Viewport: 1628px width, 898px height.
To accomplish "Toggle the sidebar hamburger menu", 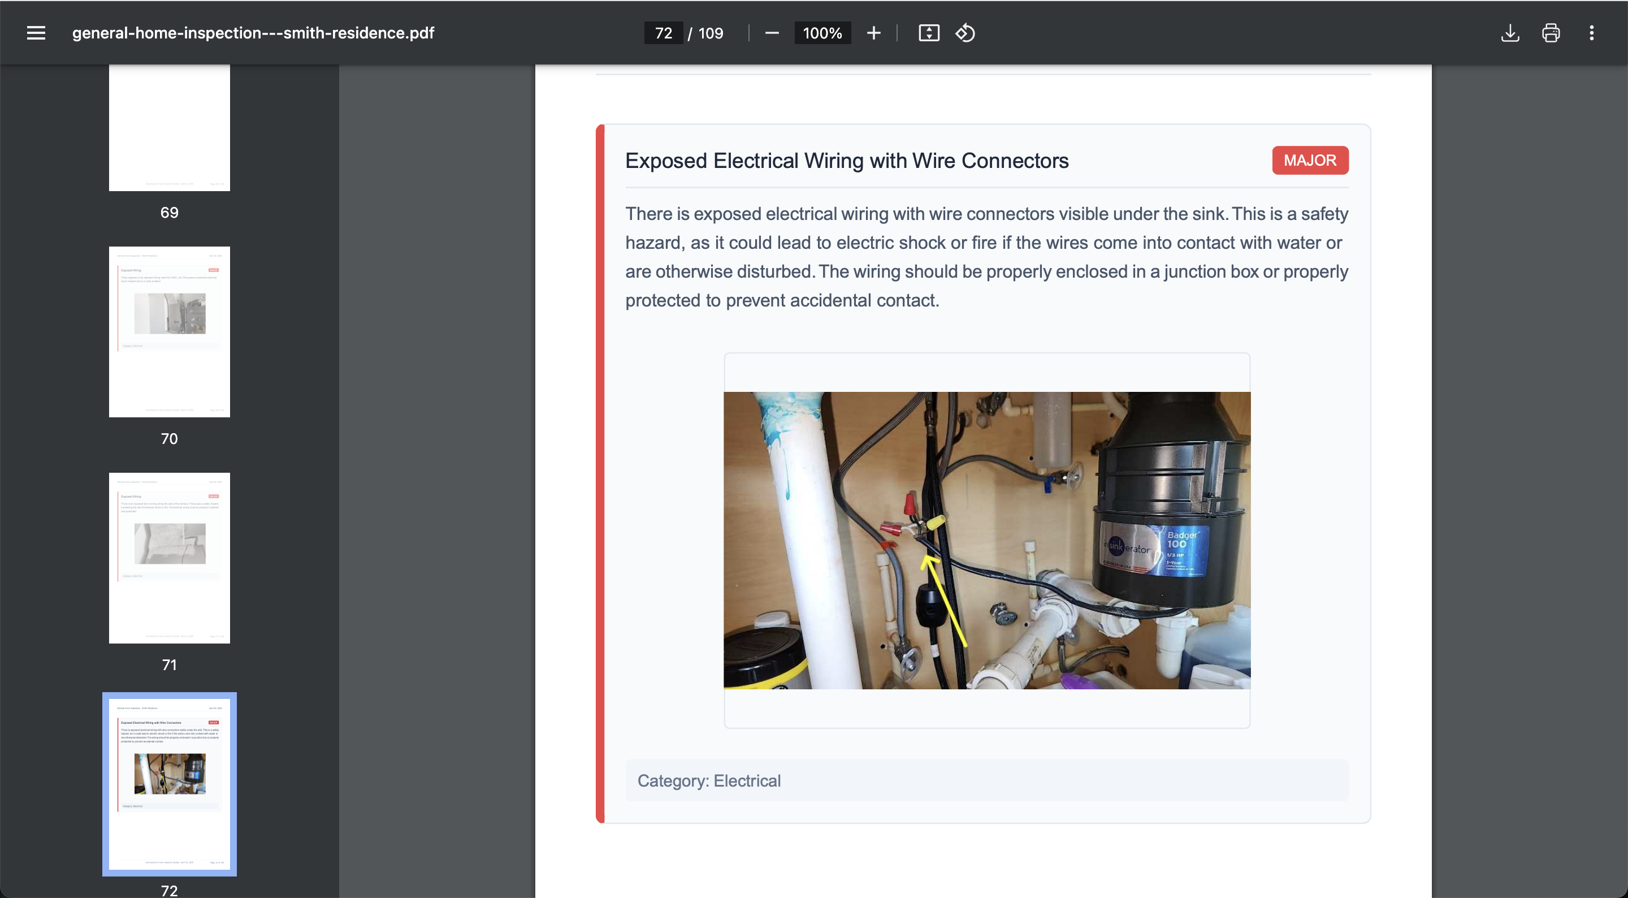I will pyautogui.click(x=36, y=33).
